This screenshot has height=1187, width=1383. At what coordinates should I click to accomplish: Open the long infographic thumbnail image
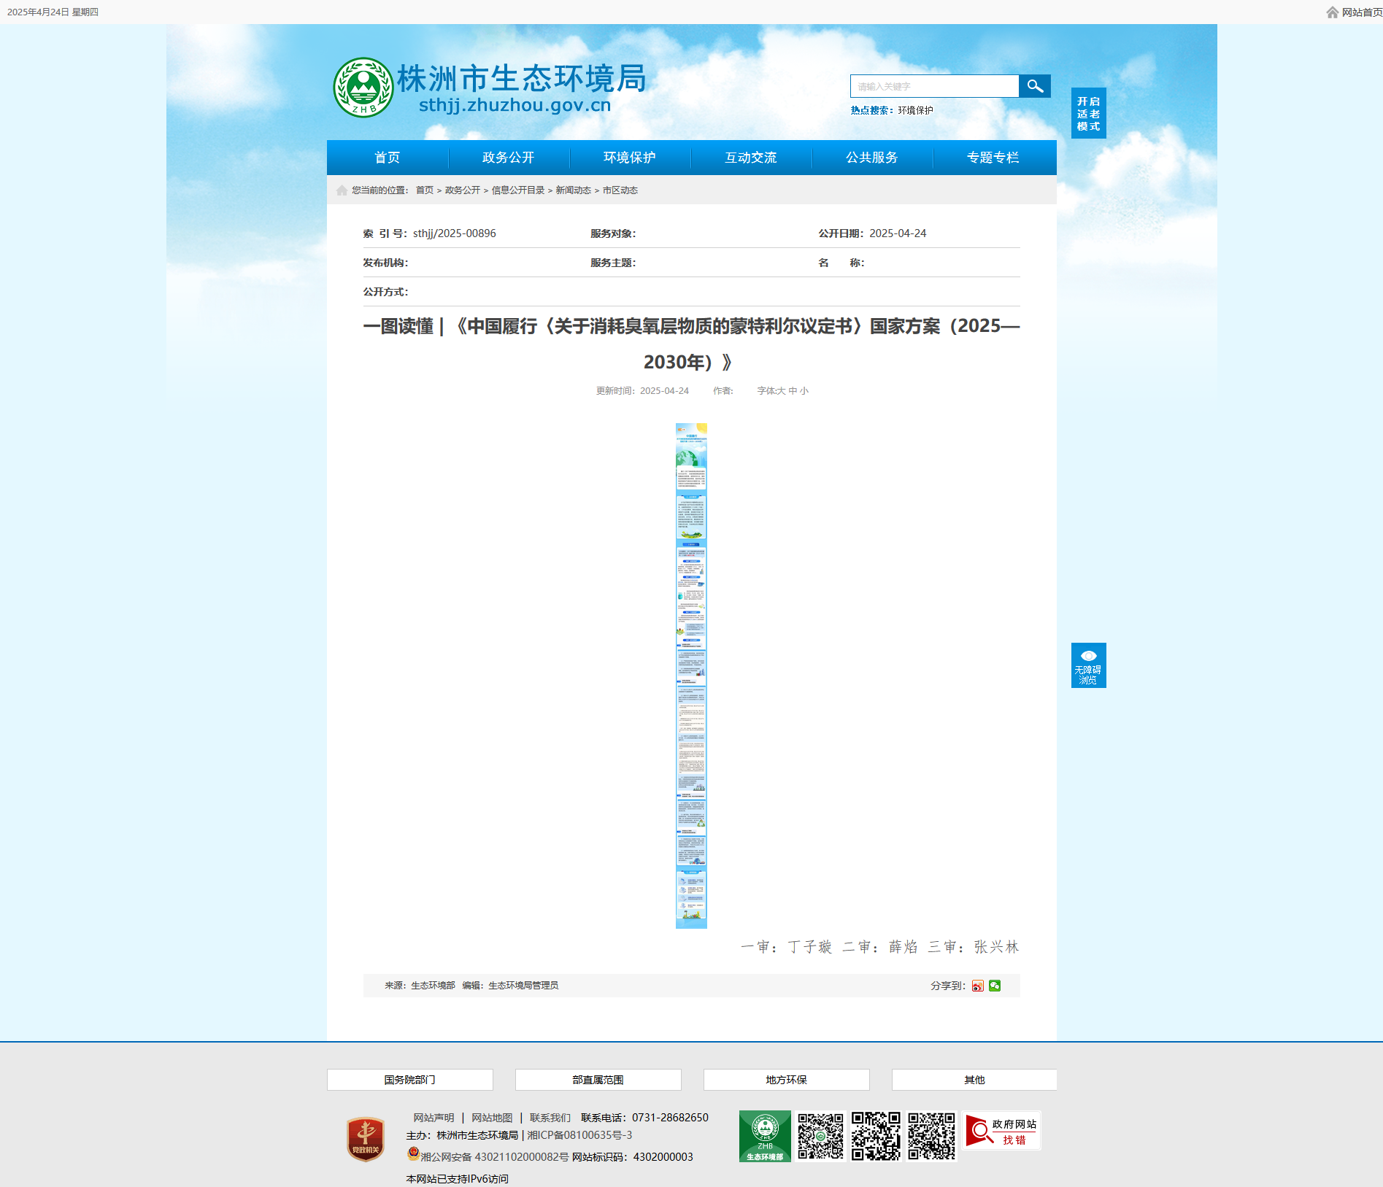coord(691,676)
